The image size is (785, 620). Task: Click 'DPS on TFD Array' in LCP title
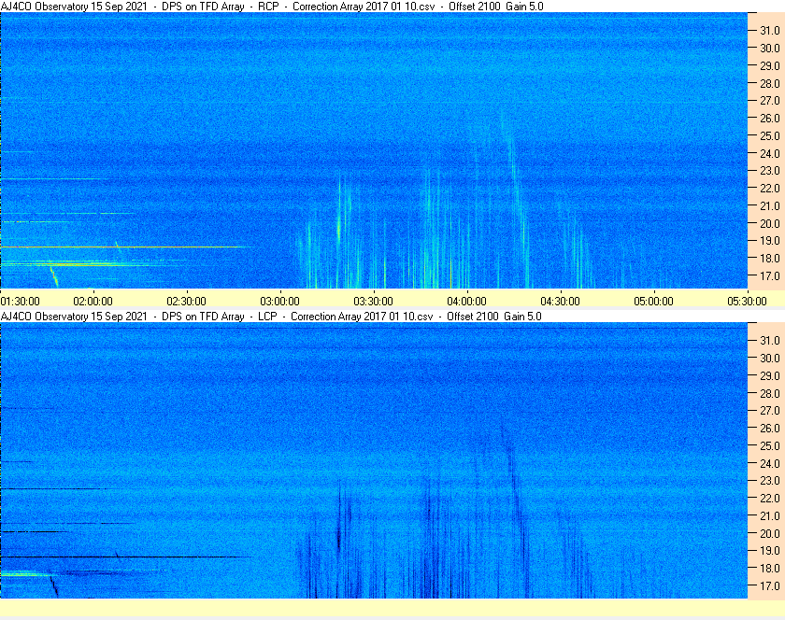pos(203,317)
